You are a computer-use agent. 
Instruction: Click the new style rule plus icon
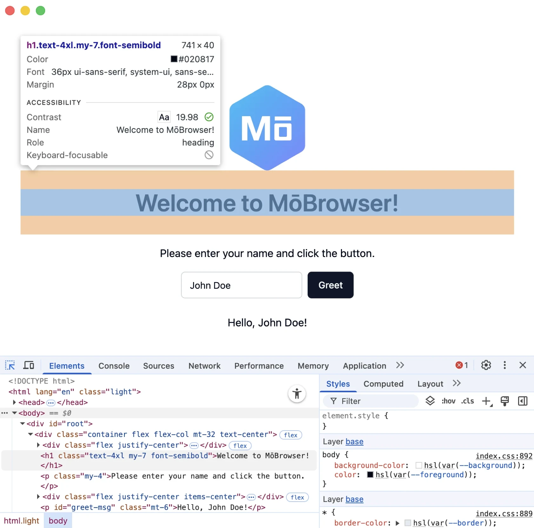pos(486,401)
